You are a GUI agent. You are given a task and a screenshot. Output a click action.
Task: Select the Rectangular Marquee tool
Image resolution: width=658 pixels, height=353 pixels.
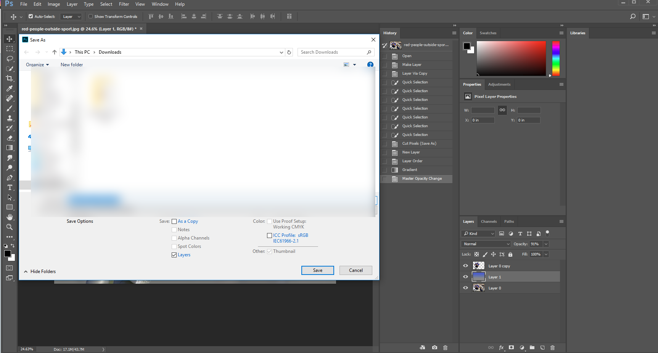point(10,49)
